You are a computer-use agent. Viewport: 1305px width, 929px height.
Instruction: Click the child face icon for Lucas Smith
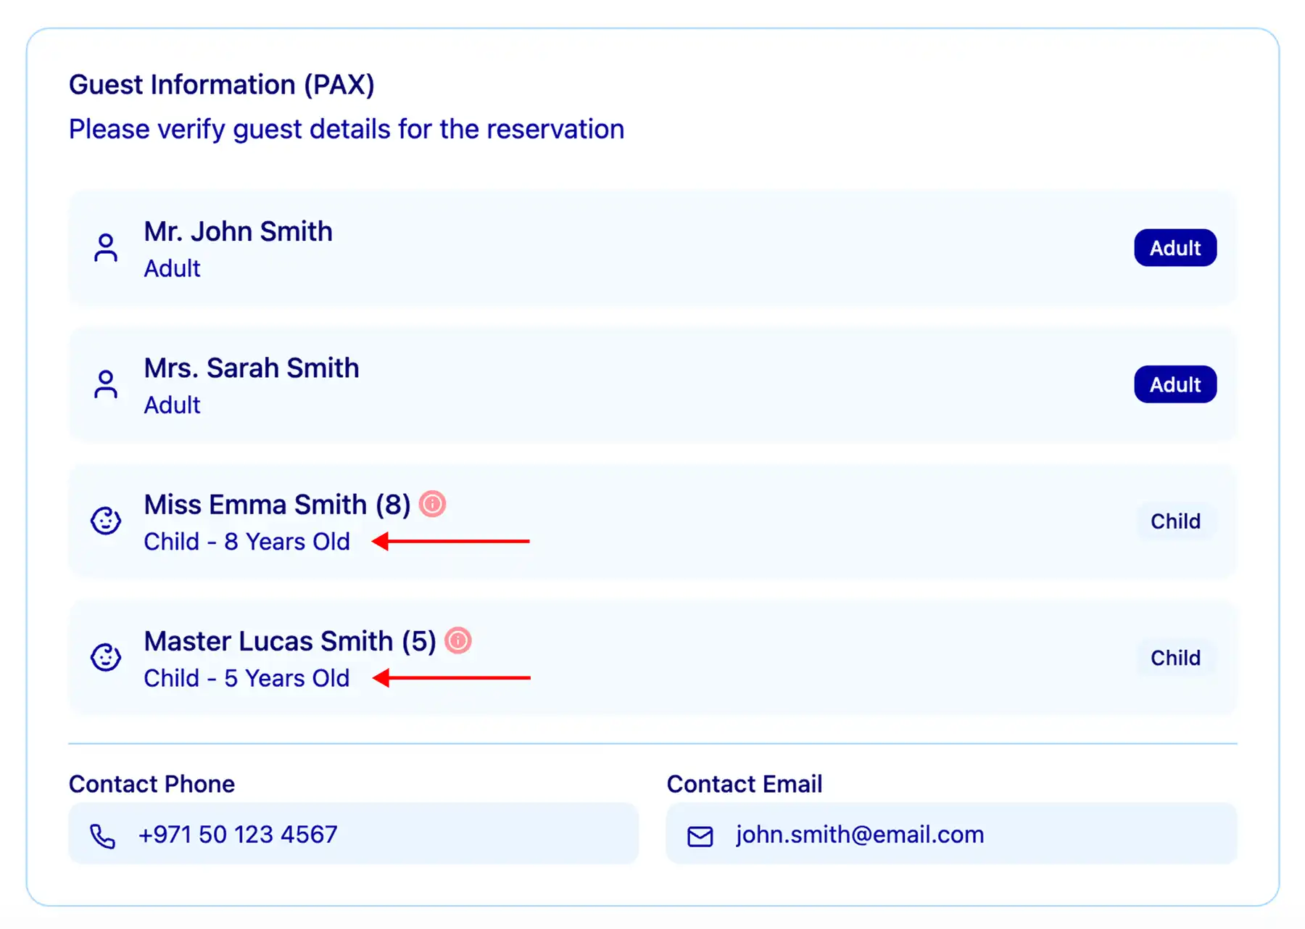click(106, 657)
